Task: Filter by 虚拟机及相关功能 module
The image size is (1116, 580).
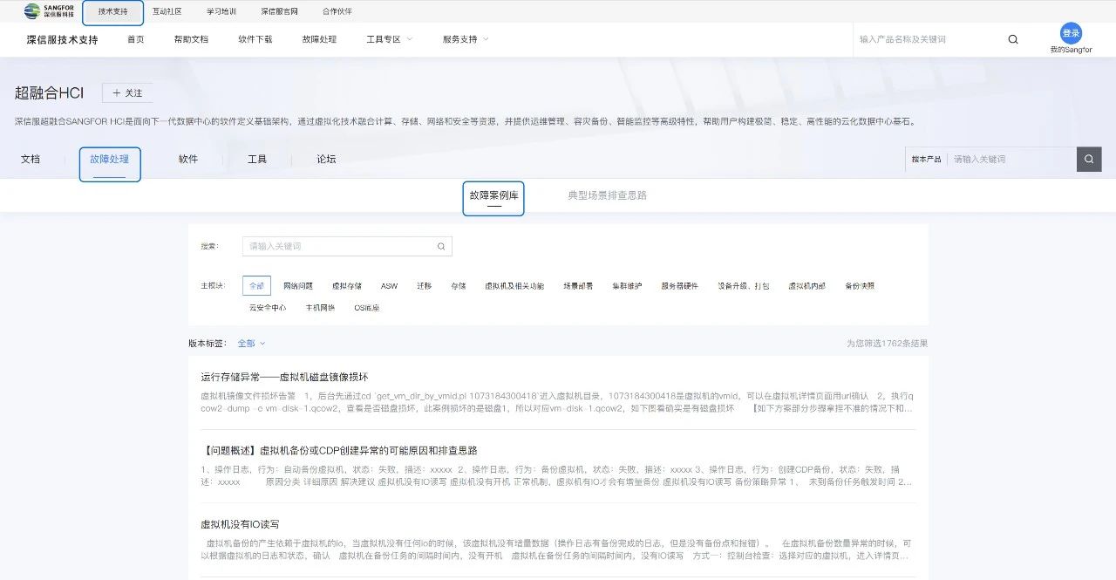Action: point(514,286)
